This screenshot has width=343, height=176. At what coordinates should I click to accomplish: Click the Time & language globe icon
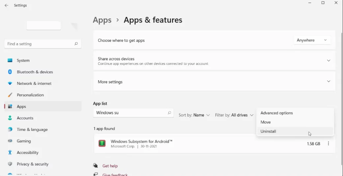coord(10,130)
